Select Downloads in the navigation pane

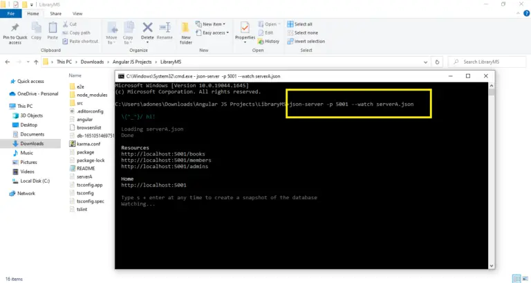tap(32, 143)
